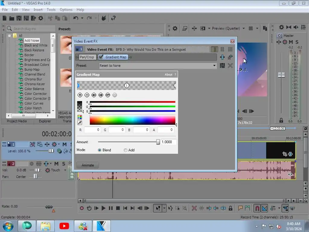The image size is (309, 232).
Task: Click the Overlays grid icon in preview
Action: point(251,28)
